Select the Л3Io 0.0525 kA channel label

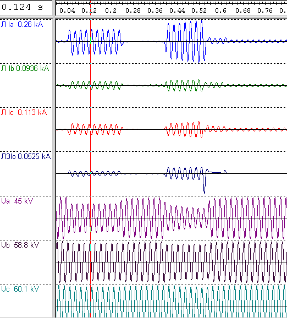pos(26,156)
